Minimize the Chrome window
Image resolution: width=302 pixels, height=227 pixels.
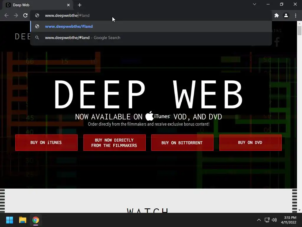click(x=268, y=4)
